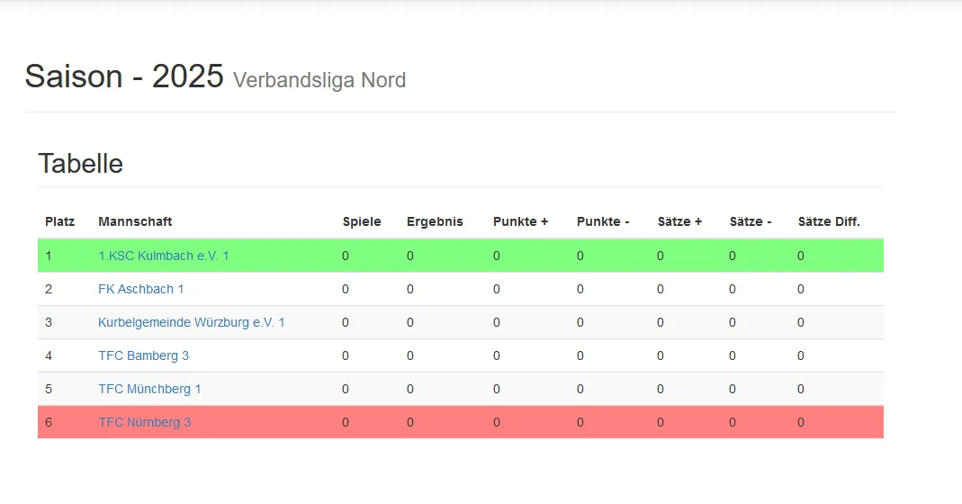Click the Sätze + column header
The width and height of the screenshot is (962, 504).
pyautogui.click(x=679, y=221)
